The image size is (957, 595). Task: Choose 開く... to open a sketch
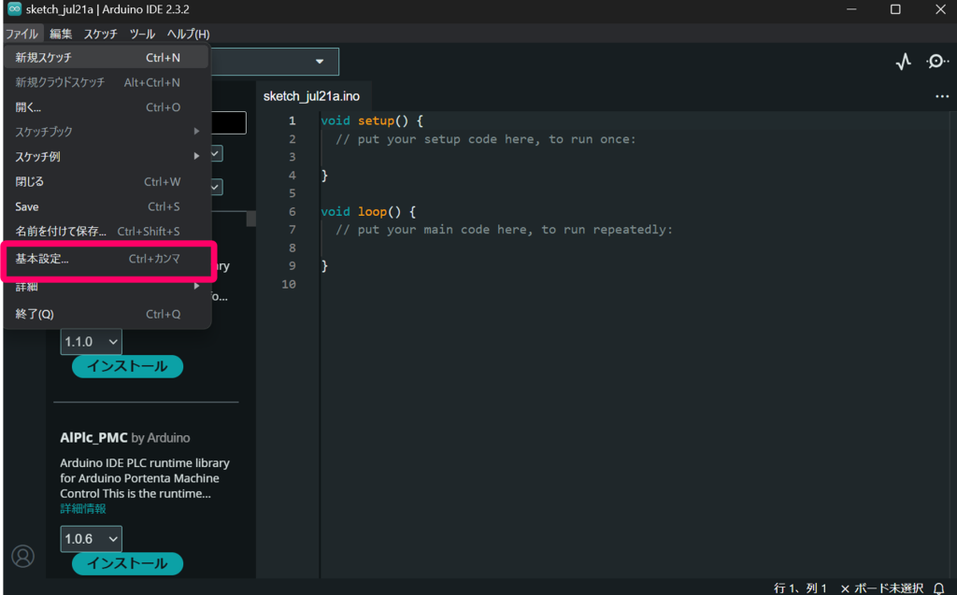click(107, 107)
